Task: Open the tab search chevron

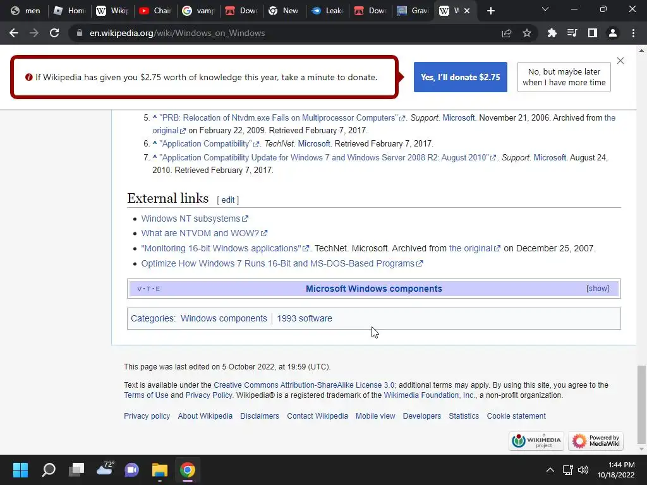Action: [545, 9]
